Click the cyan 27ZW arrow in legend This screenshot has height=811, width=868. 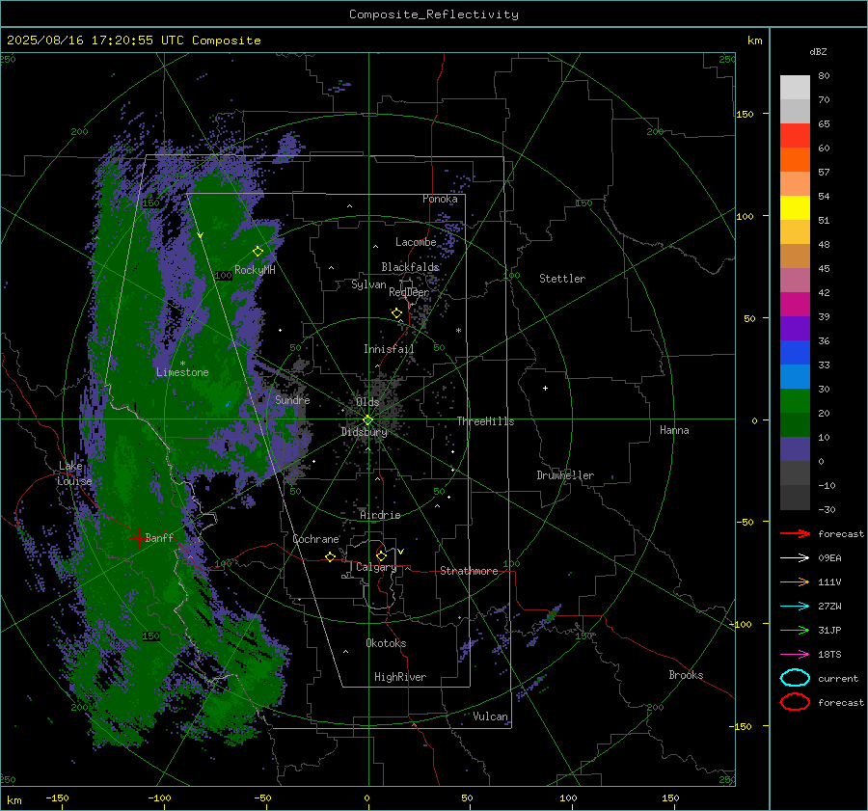(795, 607)
